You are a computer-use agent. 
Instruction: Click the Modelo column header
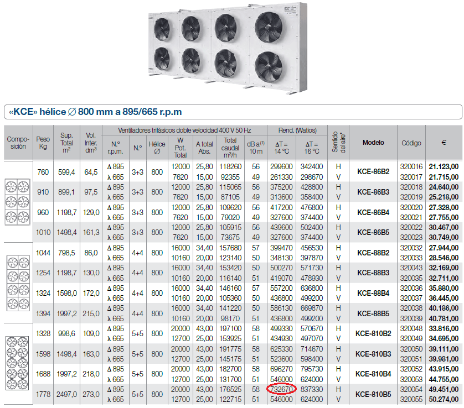pos(373,143)
